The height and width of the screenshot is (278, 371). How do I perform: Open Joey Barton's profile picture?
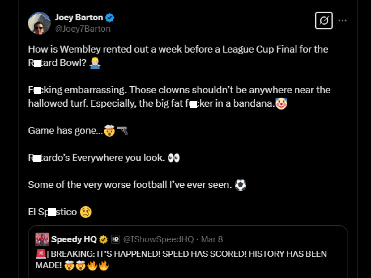[39, 23]
